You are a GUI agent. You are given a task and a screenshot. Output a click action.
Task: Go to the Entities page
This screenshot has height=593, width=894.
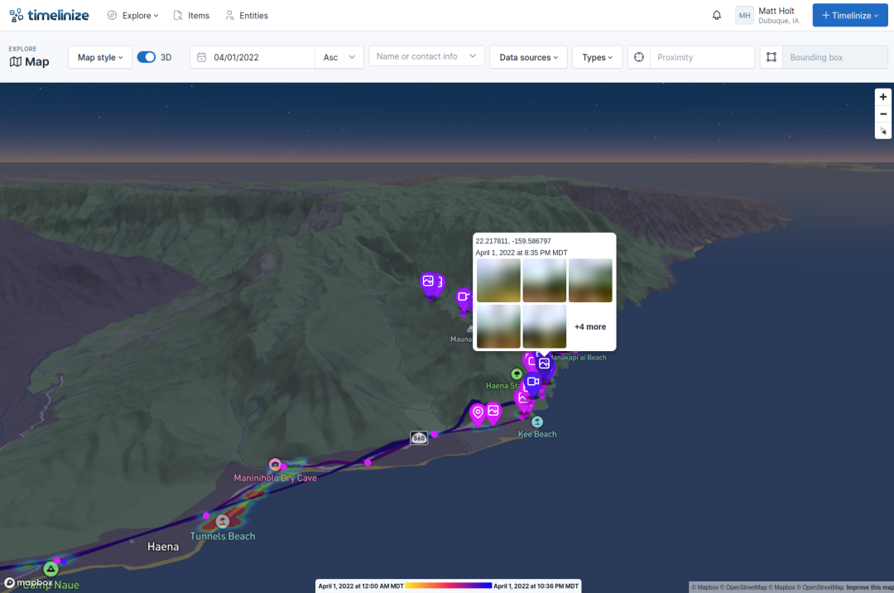pyautogui.click(x=247, y=16)
